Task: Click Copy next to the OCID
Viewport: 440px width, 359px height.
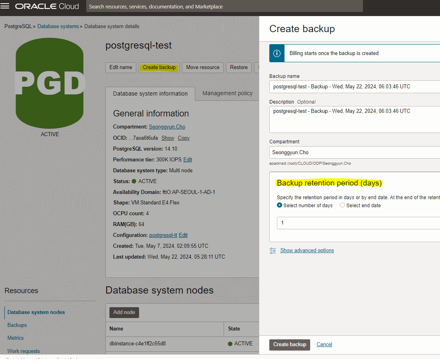Action: [x=184, y=138]
